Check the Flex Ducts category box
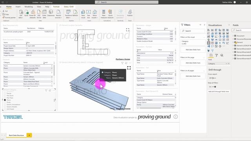The width and height of the screenshot is (251, 141). [x=5, y=96]
